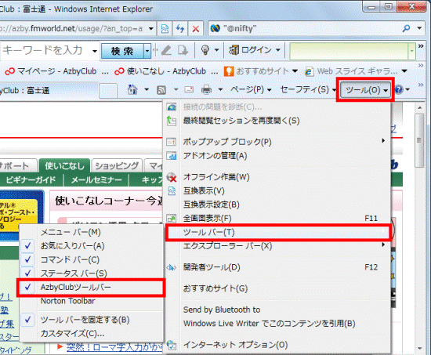The height and width of the screenshot is (355, 431).
Task: Click the Home icon in command bar
Action: (x=132, y=89)
